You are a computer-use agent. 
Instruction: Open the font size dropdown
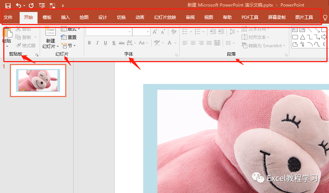tap(148, 32)
